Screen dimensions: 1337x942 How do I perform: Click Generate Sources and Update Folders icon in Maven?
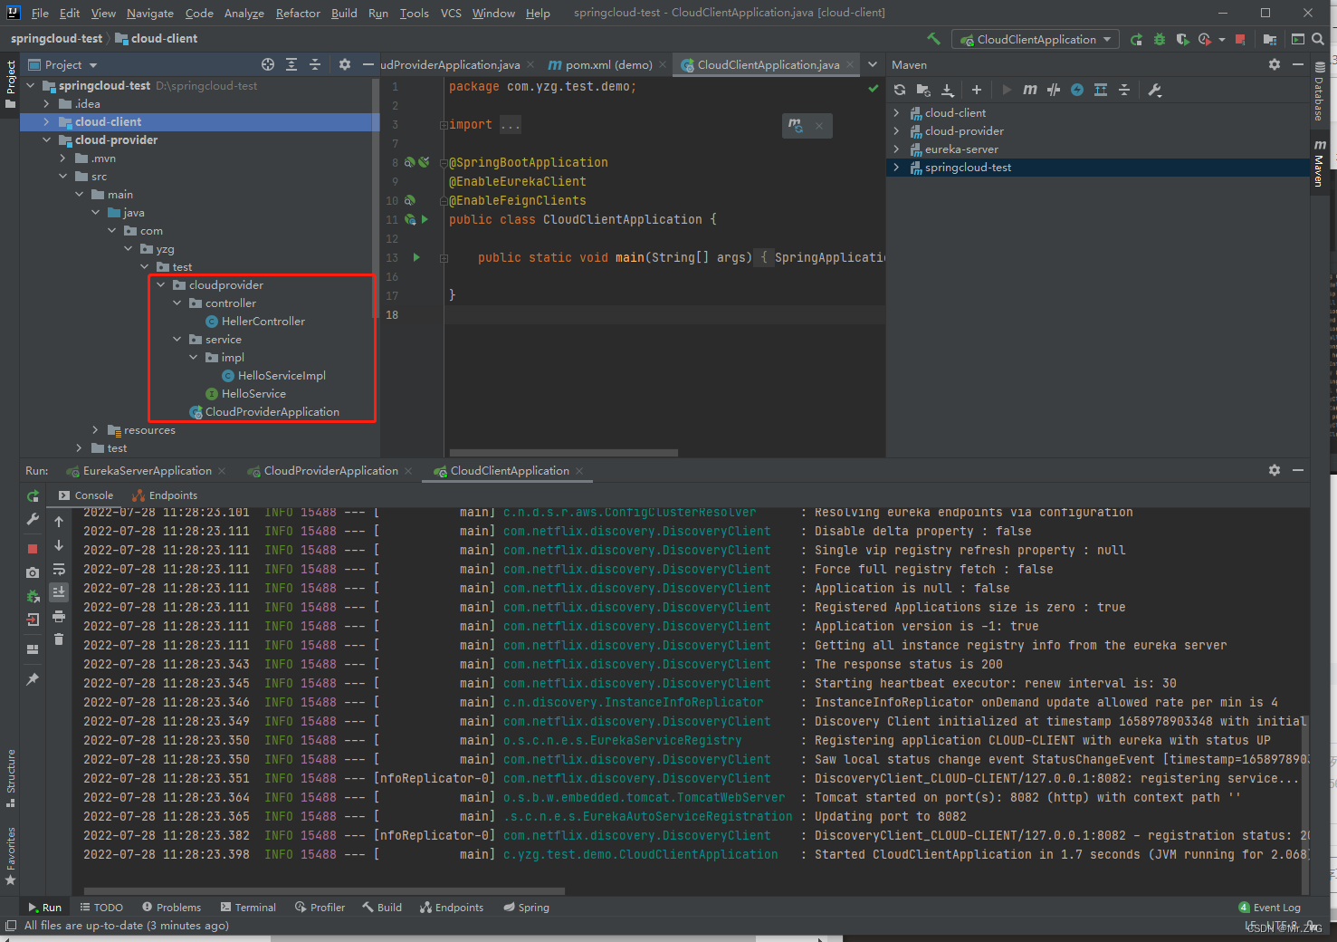pyautogui.click(x=923, y=90)
